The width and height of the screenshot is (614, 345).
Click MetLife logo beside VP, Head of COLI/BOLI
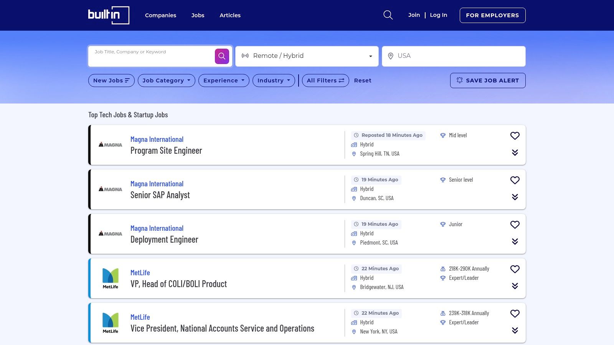click(111, 278)
